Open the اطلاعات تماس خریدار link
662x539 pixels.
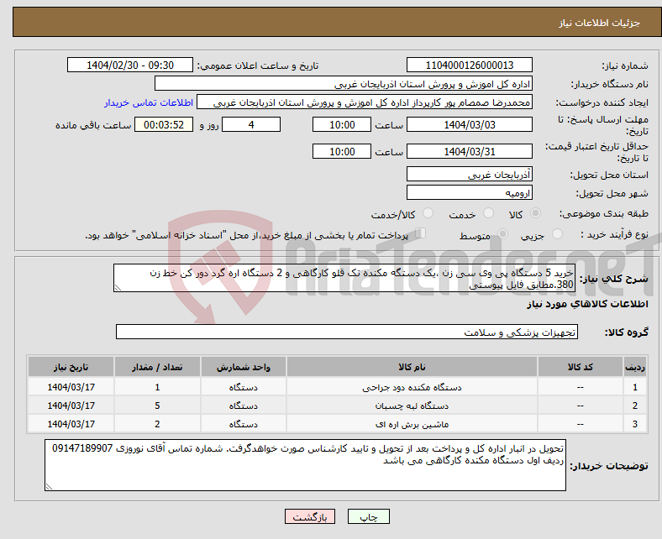(x=149, y=102)
